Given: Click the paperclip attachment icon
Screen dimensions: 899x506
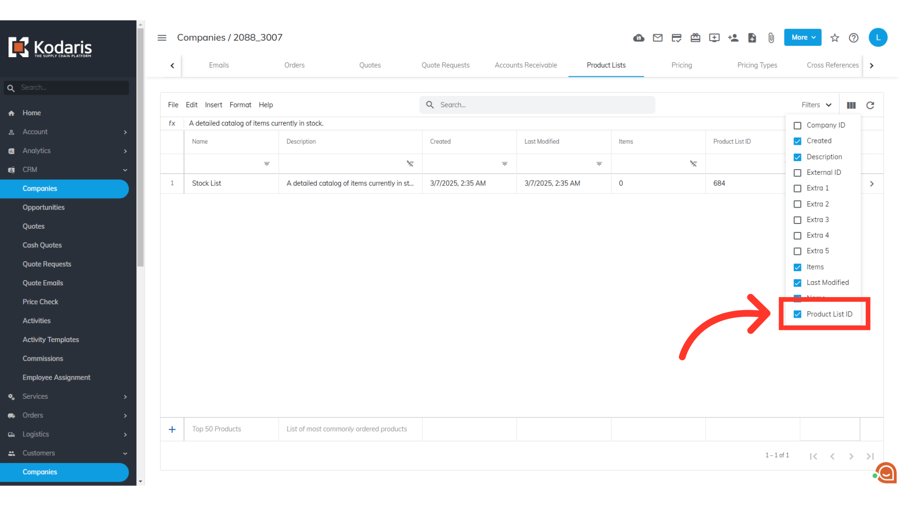Looking at the screenshot, I should (771, 38).
